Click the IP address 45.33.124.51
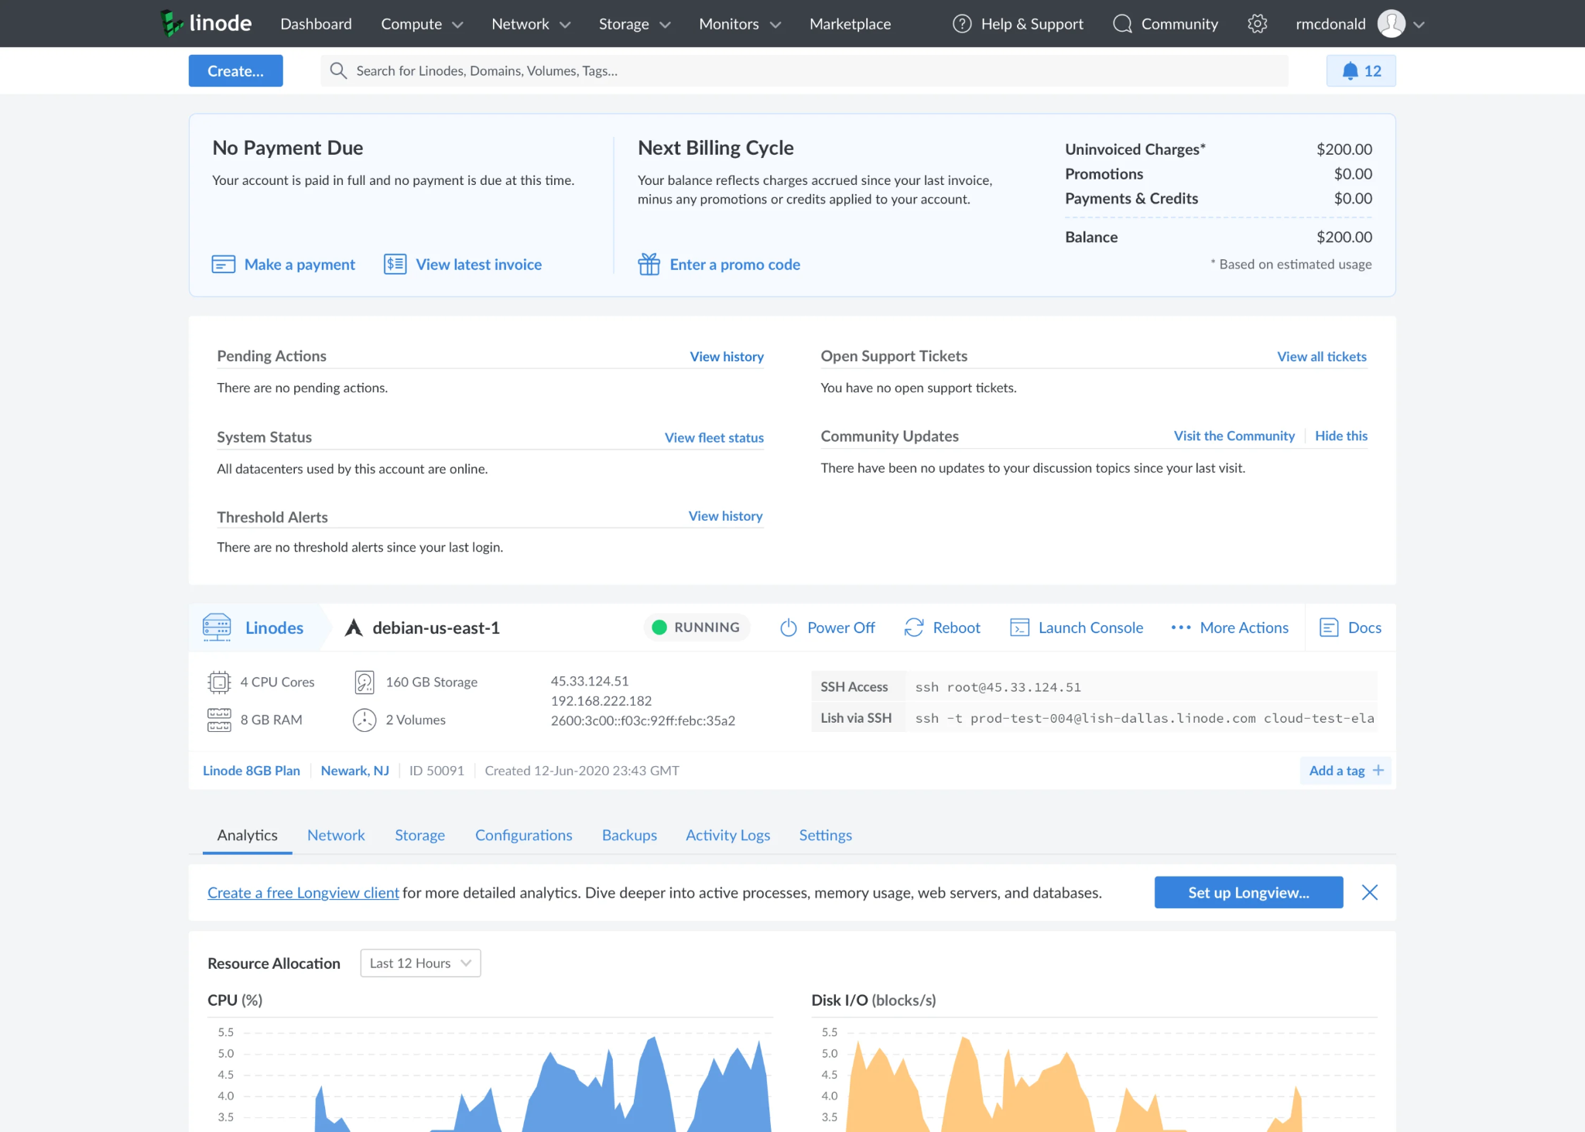The width and height of the screenshot is (1585, 1132). [x=590, y=682]
